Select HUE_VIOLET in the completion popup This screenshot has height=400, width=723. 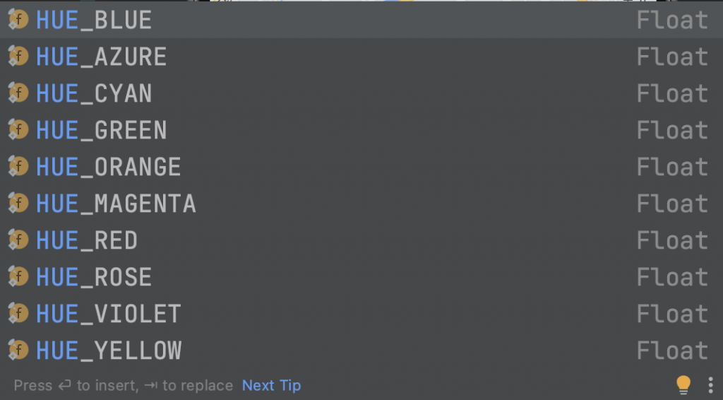click(x=109, y=314)
